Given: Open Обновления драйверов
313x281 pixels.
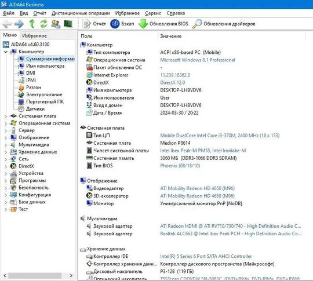Looking at the screenshot, I should click(224, 24).
